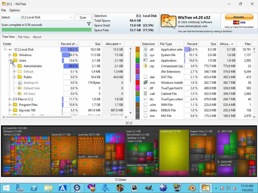Click the Donate button
This screenshot has height=193, width=258.
tap(239, 17)
